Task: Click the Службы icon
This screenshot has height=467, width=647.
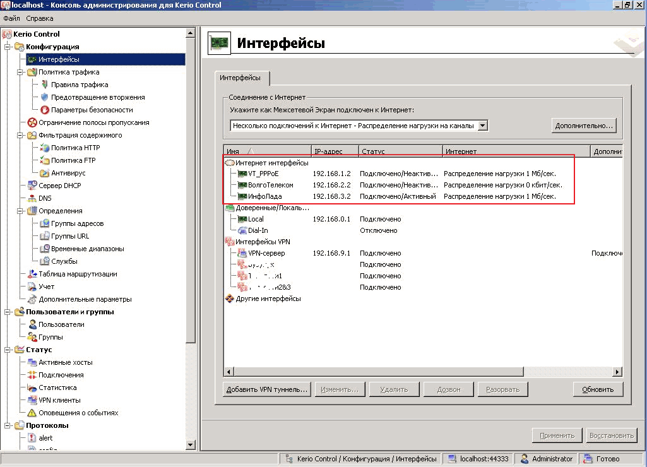Action: [x=45, y=261]
